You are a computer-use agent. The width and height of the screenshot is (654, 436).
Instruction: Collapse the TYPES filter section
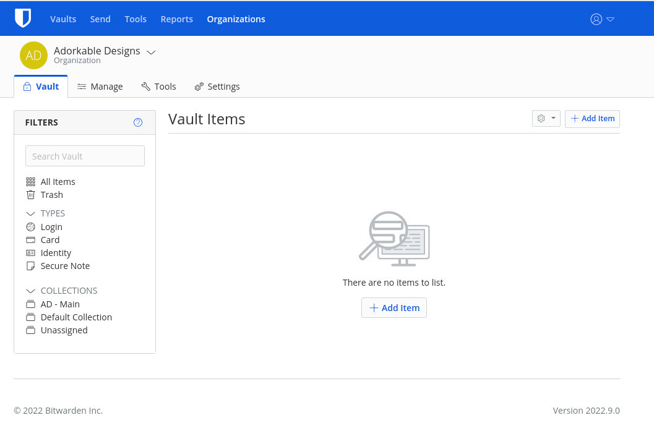(31, 213)
